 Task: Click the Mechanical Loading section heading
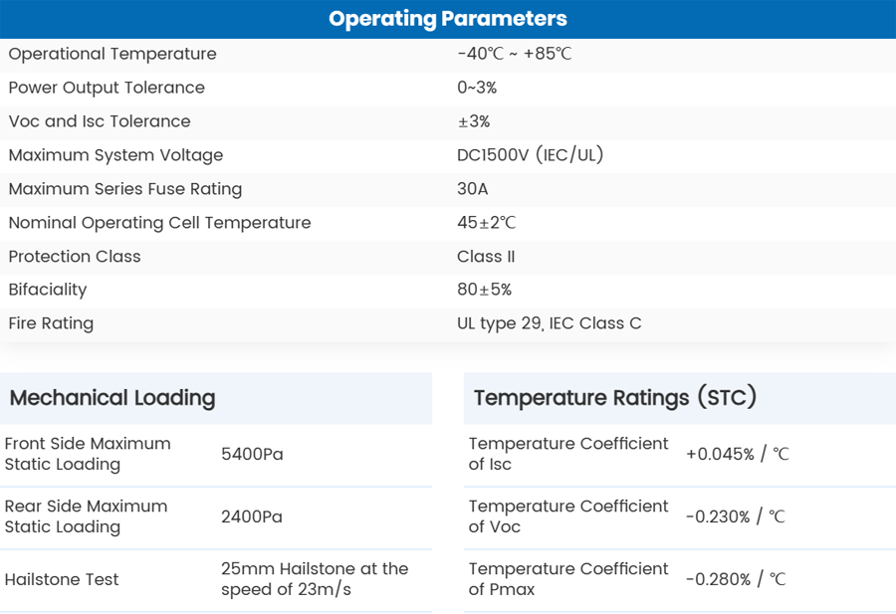click(112, 398)
